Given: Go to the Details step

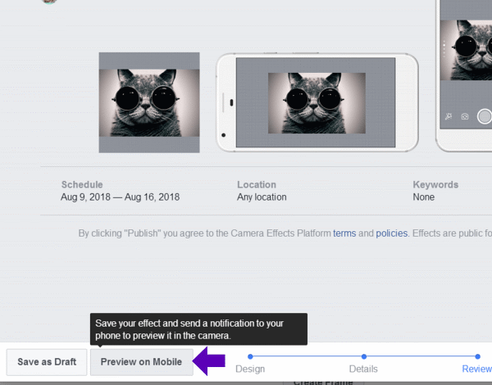Looking at the screenshot, I should click(363, 369).
